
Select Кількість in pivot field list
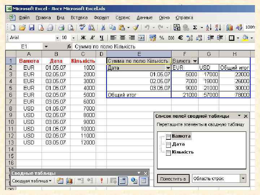point(183,152)
